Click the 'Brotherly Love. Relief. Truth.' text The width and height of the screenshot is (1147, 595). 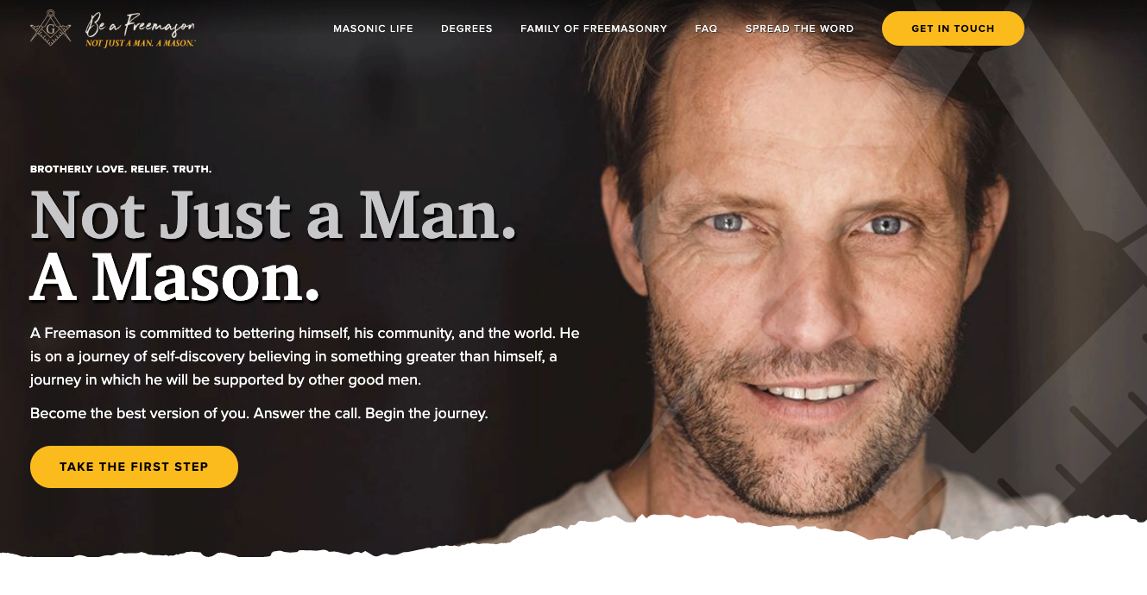point(121,169)
